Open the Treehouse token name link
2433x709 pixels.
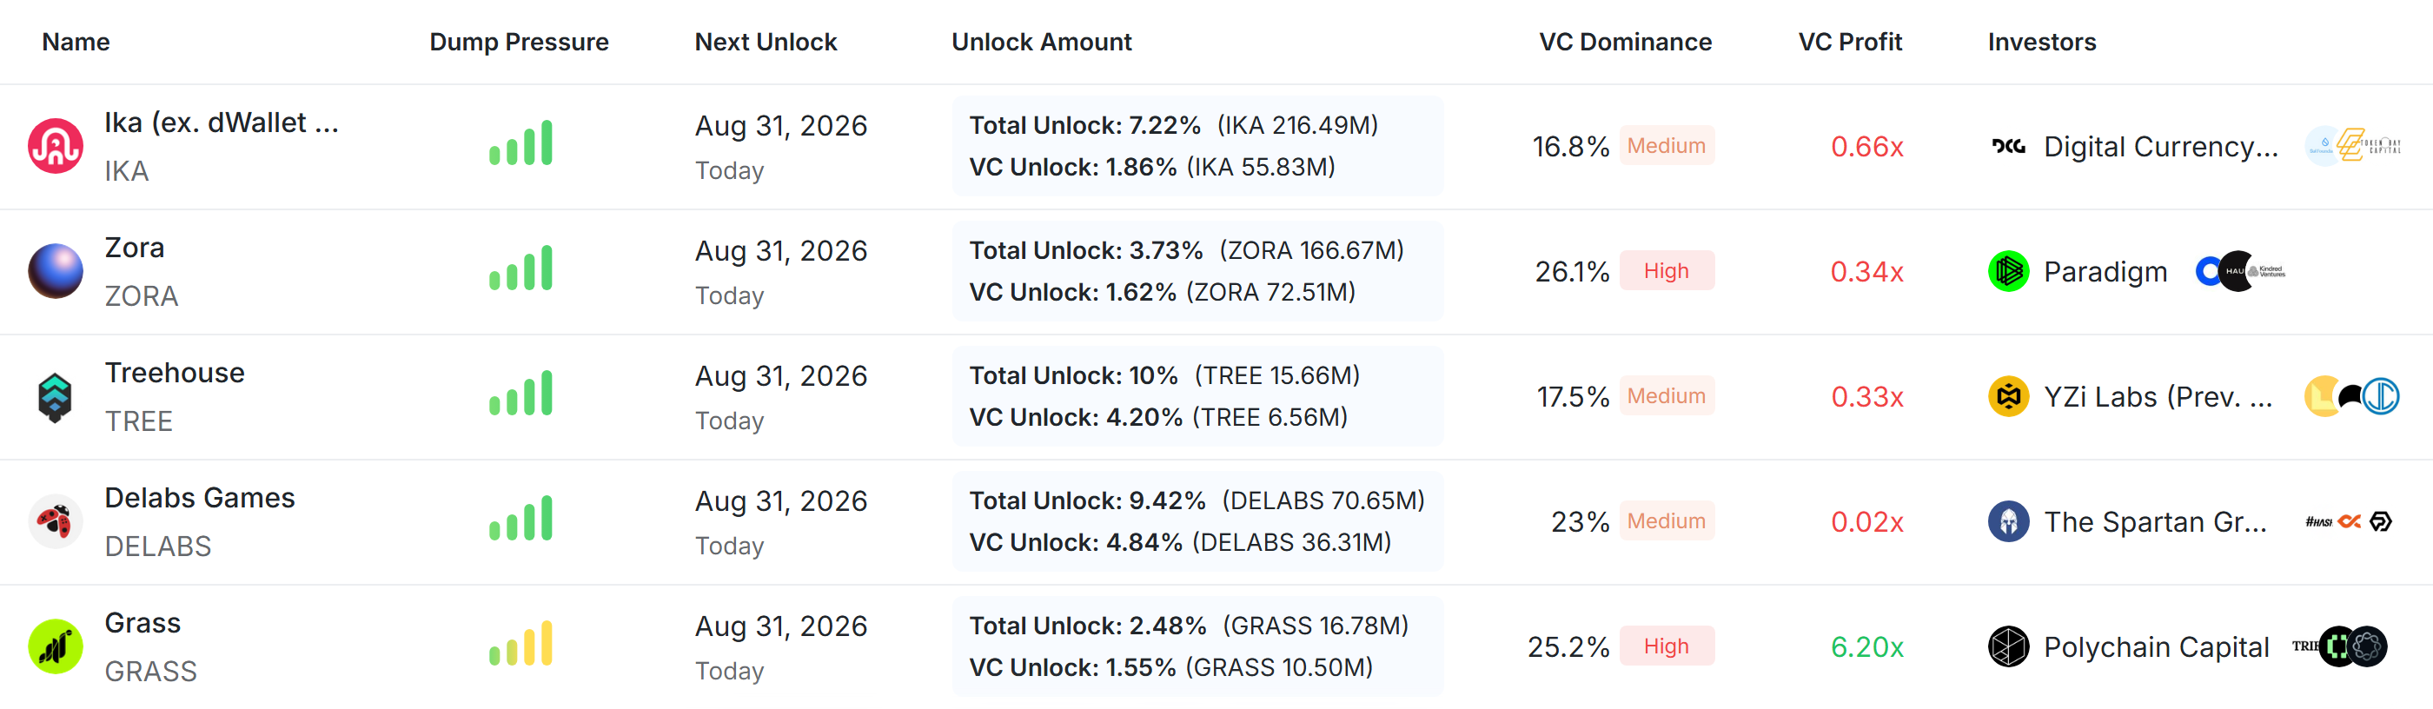pyautogui.click(x=175, y=373)
